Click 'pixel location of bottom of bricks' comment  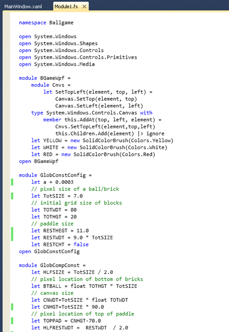(87, 279)
